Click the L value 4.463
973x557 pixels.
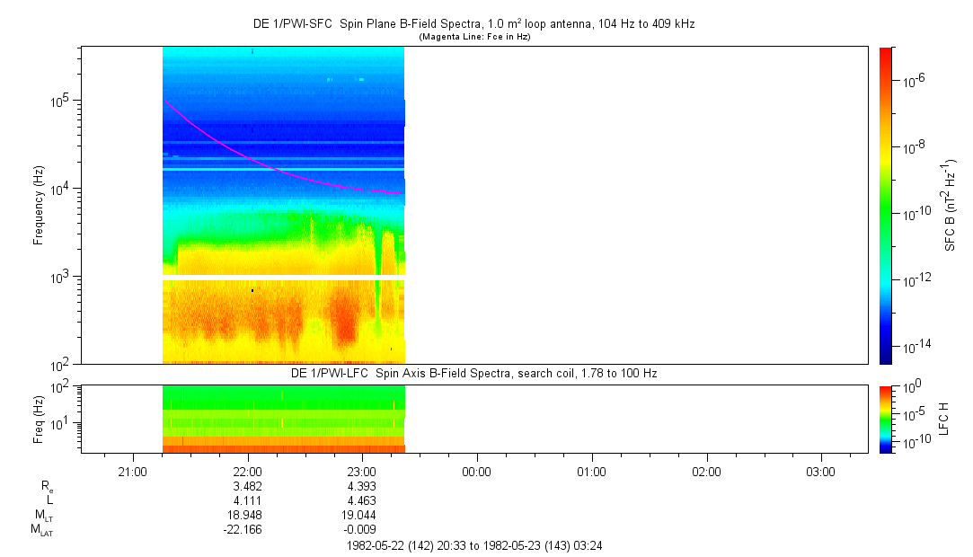[x=362, y=500]
